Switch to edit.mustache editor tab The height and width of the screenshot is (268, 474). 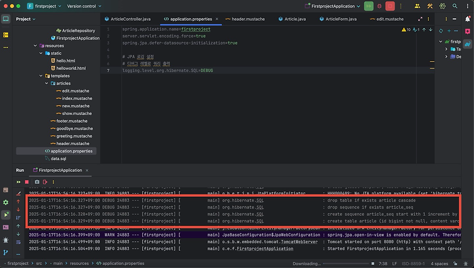[387, 19]
